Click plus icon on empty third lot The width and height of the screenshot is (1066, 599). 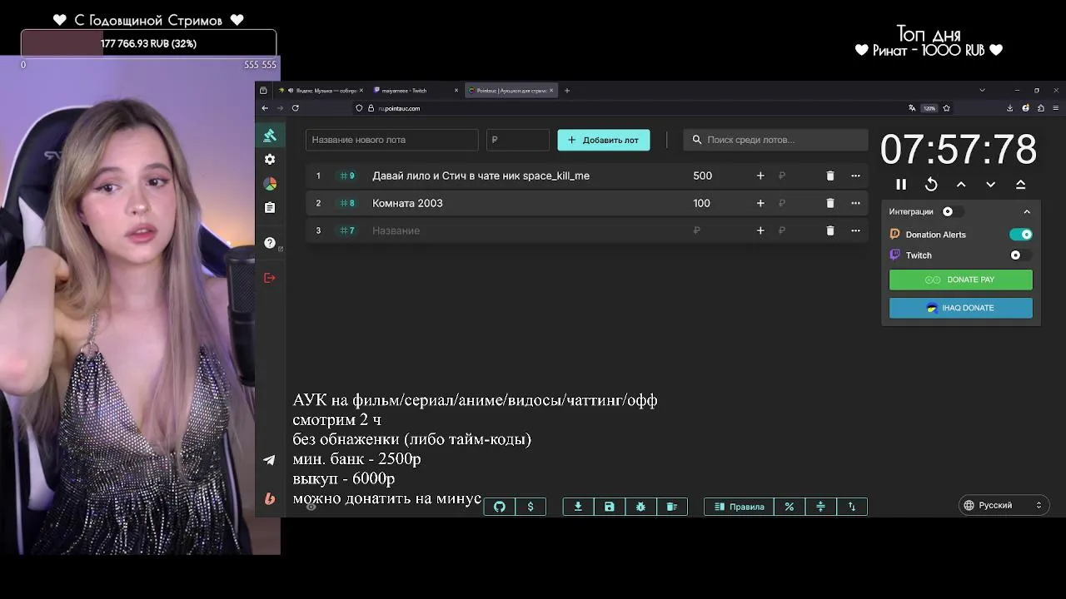pos(760,230)
